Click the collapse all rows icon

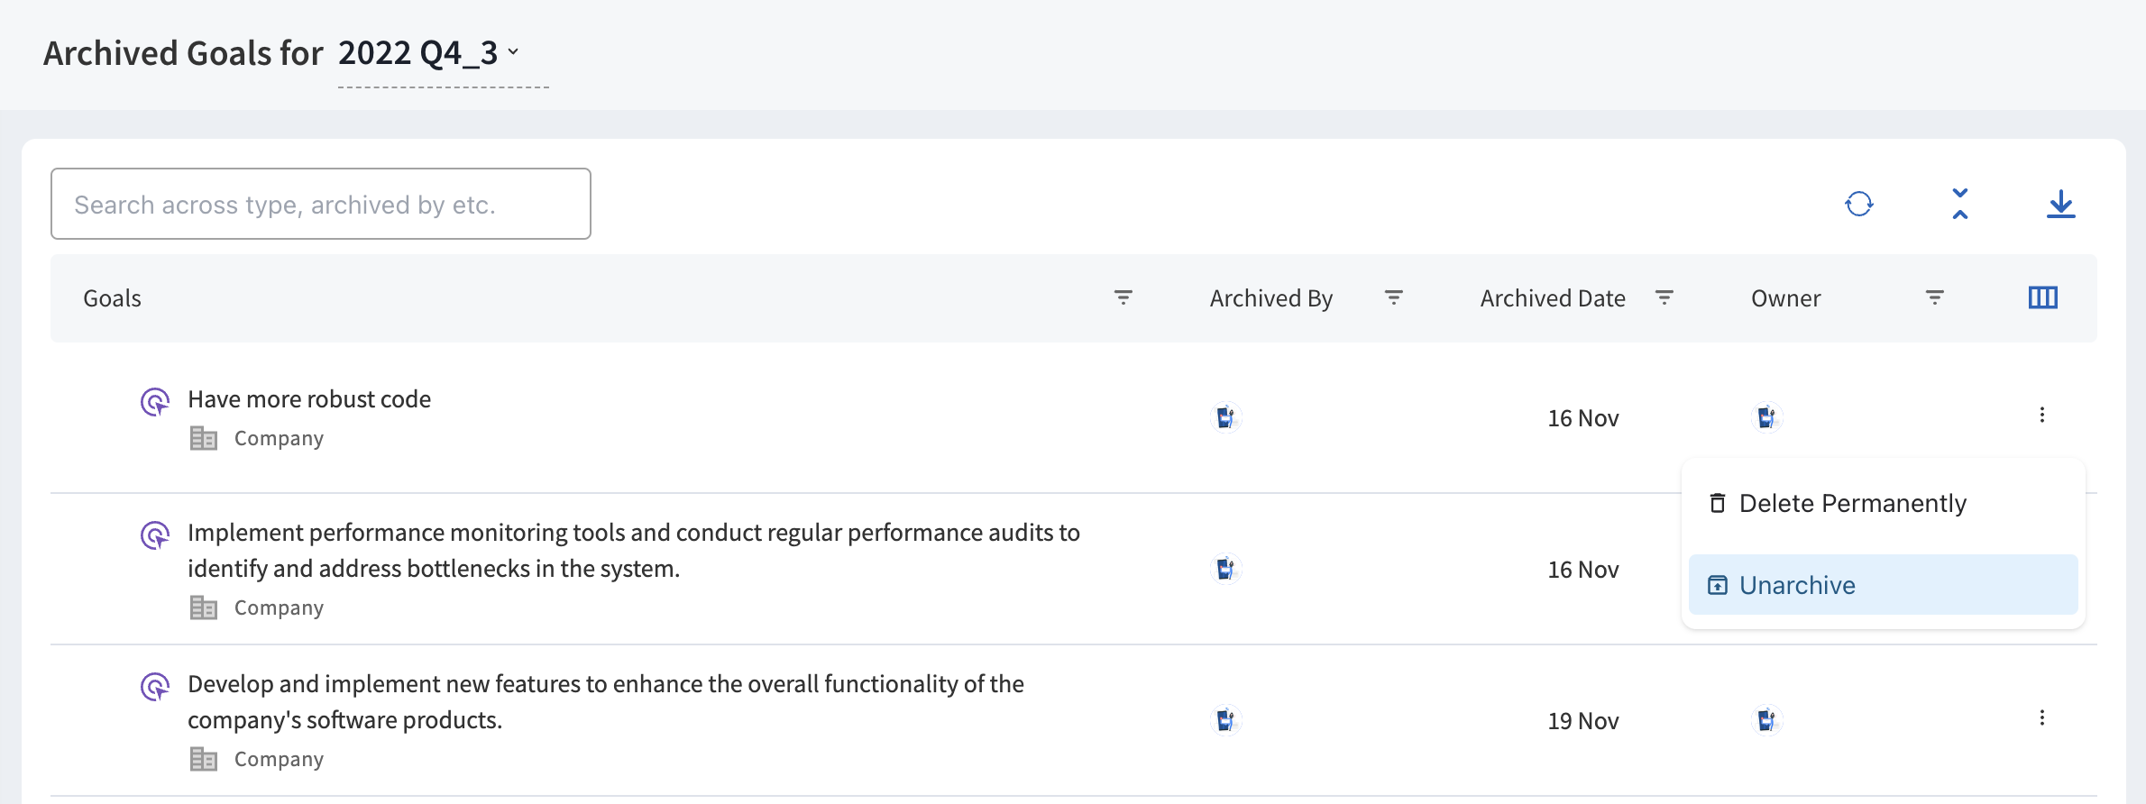click(x=1959, y=205)
